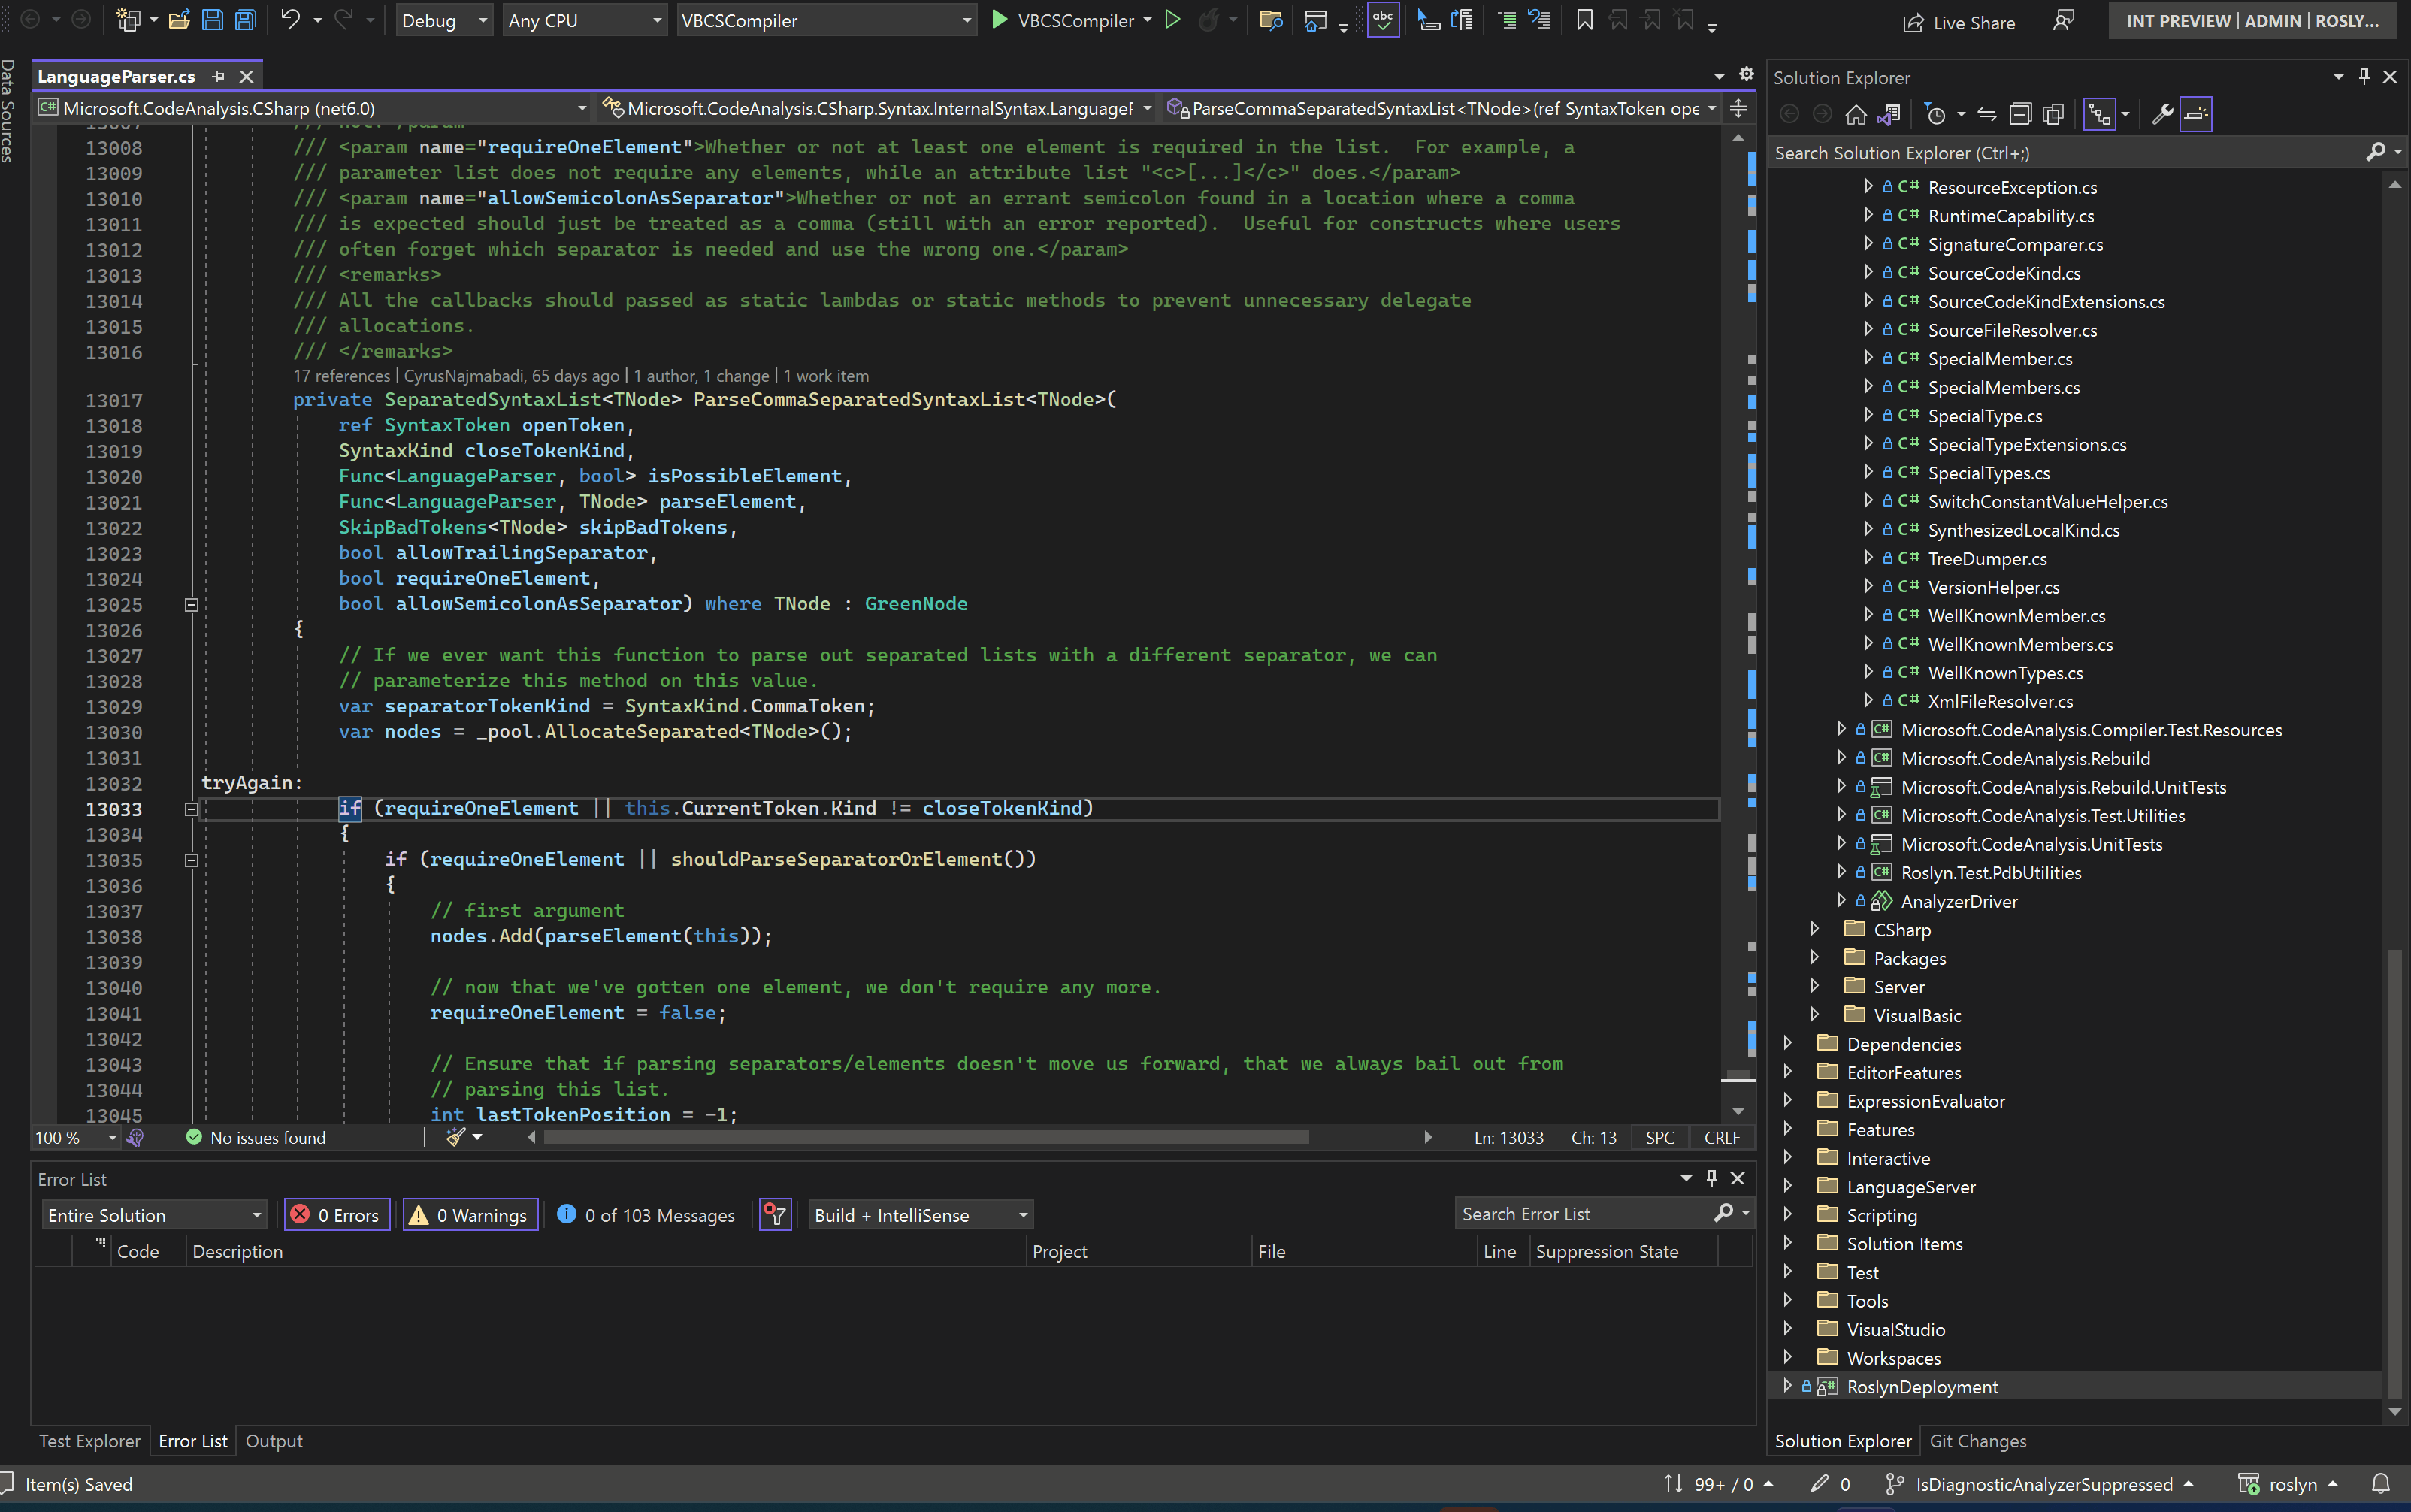The width and height of the screenshot is (2411, 1512).
Task: Switch to the Git Changes tab
Action: (x=1977, y=1440)
